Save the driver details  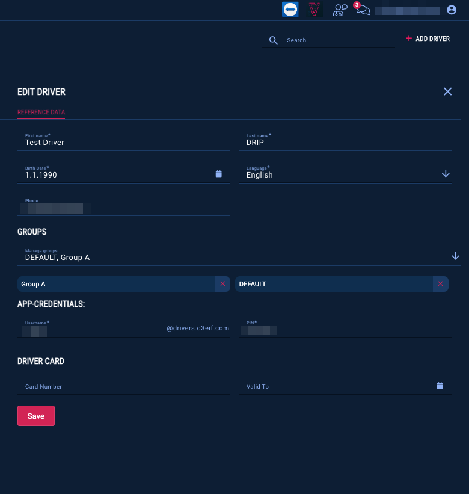point(36,416)
